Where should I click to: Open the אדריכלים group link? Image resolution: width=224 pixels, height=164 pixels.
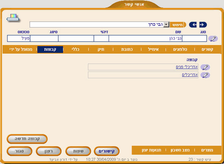pyautogui.click(x=190, y=75)
